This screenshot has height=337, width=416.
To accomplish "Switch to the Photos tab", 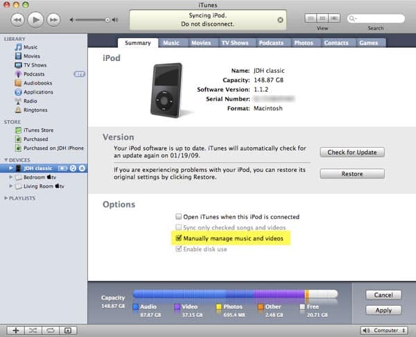I will pos(304,43).
